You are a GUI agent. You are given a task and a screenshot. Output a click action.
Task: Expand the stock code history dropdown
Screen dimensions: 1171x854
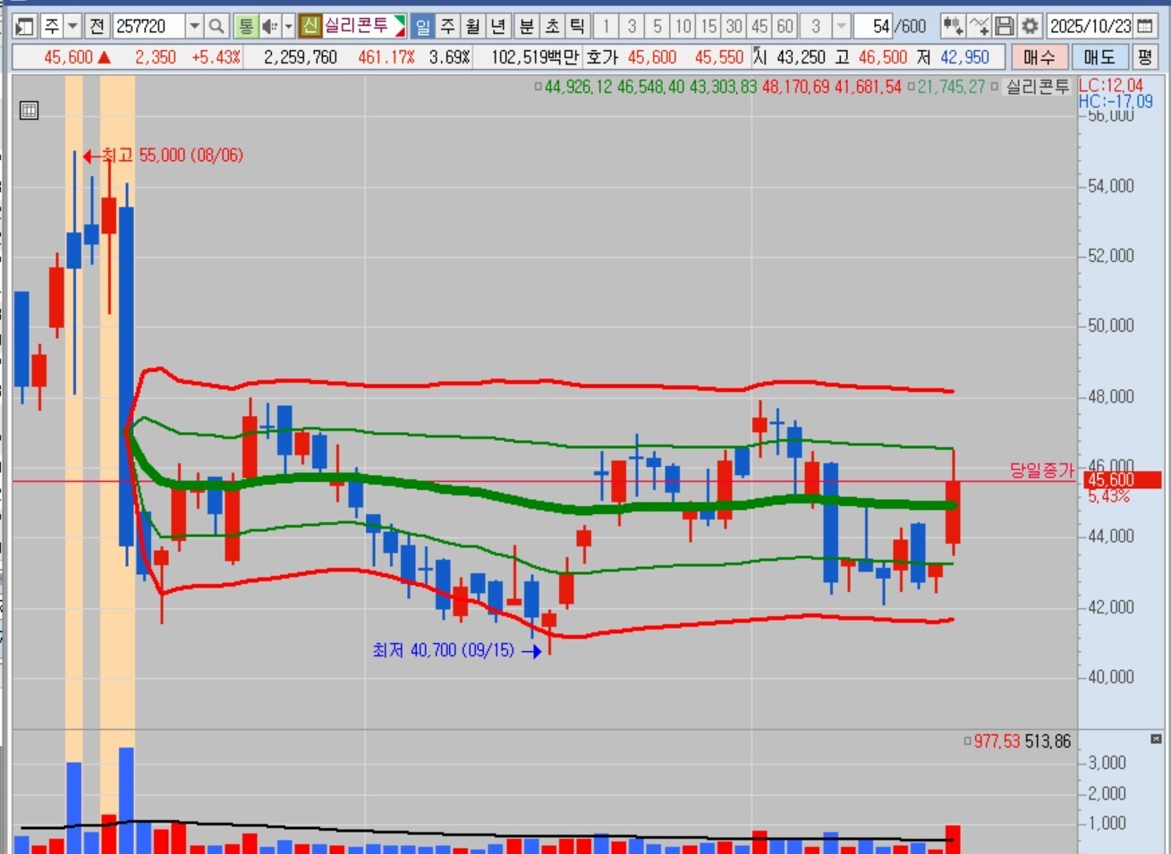(x=194, y=26)
